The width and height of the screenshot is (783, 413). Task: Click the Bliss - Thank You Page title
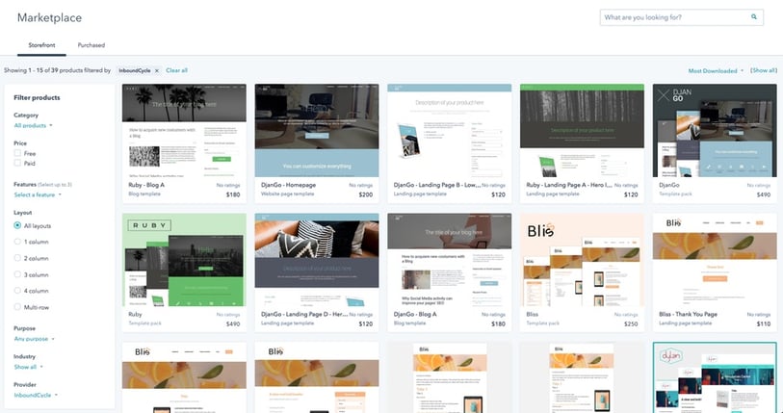(x=688, y=314)
